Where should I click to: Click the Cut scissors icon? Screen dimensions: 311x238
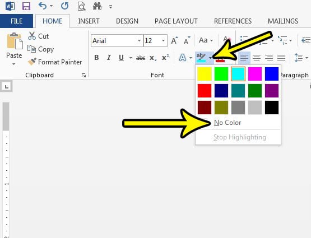(x=32, y=36)
